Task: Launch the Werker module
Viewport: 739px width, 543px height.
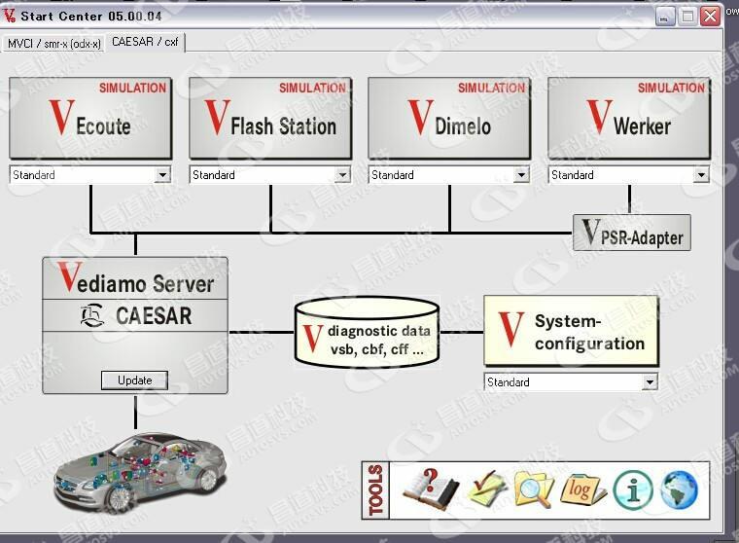Action: click(x=629, y=118)
